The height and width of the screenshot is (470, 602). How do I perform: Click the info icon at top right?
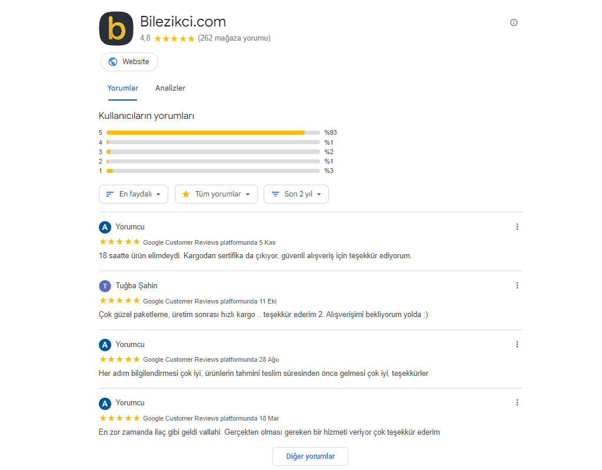tap(513, 22)
